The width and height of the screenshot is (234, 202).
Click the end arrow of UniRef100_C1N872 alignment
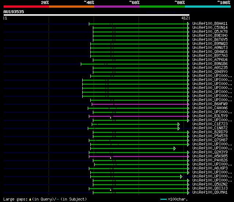179,128
